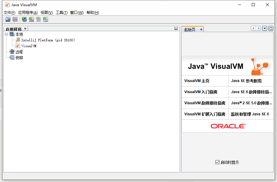Click the remote hosts icon next to 远程
This screenshot has width=277, height=182.
[x=12, y=52]
